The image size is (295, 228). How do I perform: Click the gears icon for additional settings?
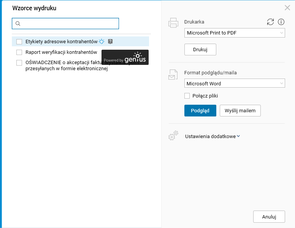(x=173, y=135)
